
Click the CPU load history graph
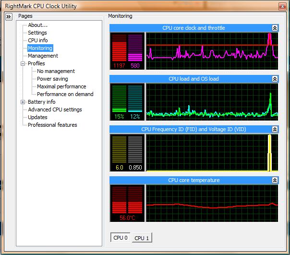(x=212, y=102)
